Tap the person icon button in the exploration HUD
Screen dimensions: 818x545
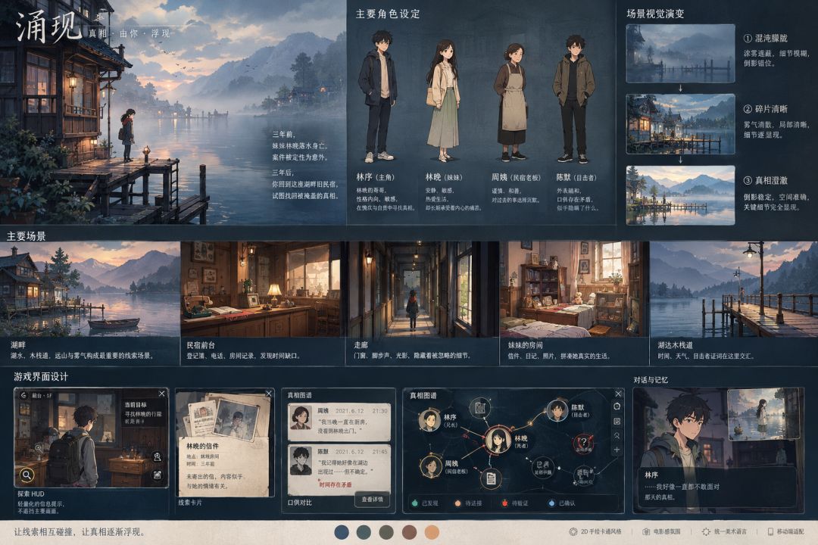point(157,457)
